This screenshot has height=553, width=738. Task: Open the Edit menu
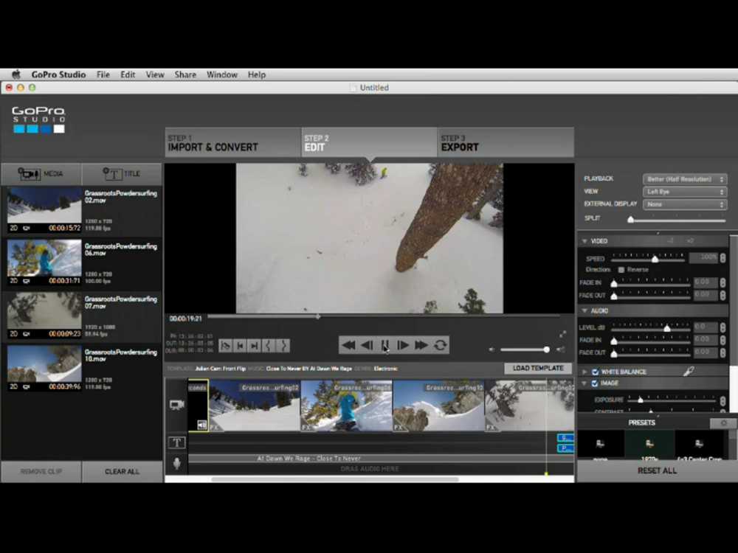[128, 74]
